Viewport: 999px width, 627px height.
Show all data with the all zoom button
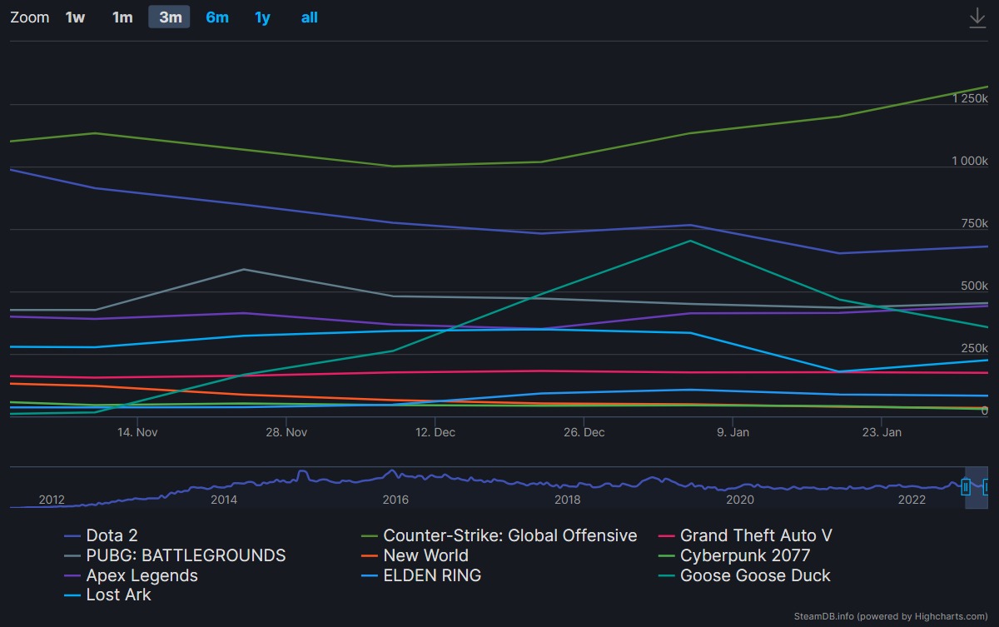(310, 17)
